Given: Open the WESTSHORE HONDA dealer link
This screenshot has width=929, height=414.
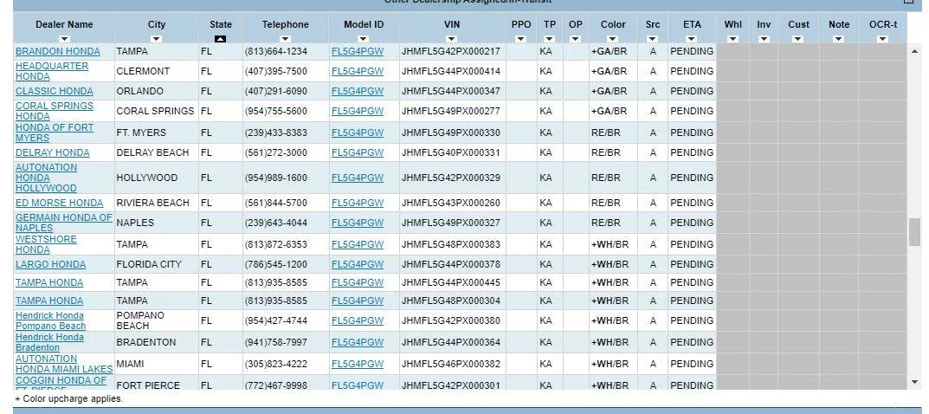Looking at the screenshot, I should [46, 244].
